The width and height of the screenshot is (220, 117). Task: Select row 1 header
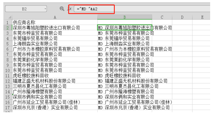coord(8,22)
